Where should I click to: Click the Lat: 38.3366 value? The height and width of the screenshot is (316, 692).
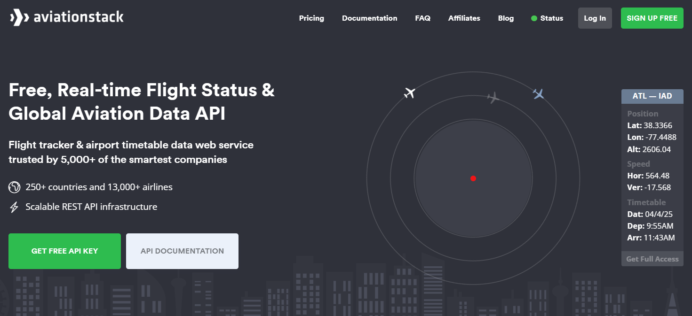[650, 125]
